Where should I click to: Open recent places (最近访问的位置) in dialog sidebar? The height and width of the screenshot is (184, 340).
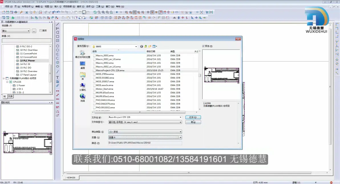click(83, 54)
